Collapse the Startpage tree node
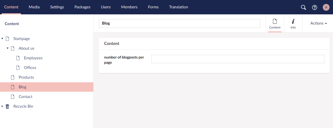The image size is (333, 128). coord(2,39)
